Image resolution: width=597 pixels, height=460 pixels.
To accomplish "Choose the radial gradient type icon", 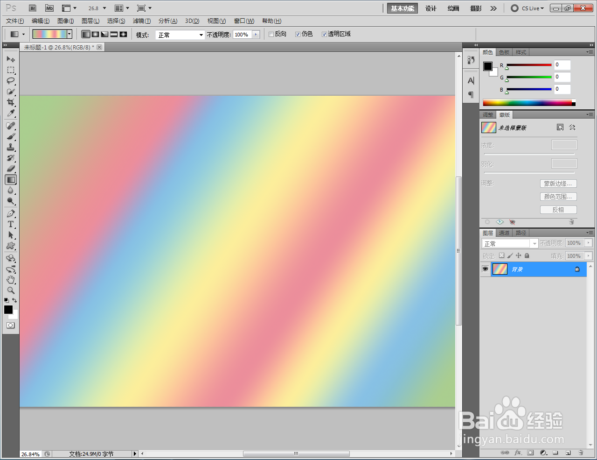I will (95, 34).
